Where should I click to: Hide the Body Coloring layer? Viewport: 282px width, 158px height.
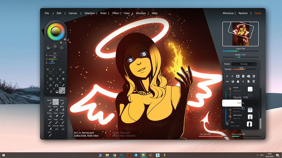[230, 117]
